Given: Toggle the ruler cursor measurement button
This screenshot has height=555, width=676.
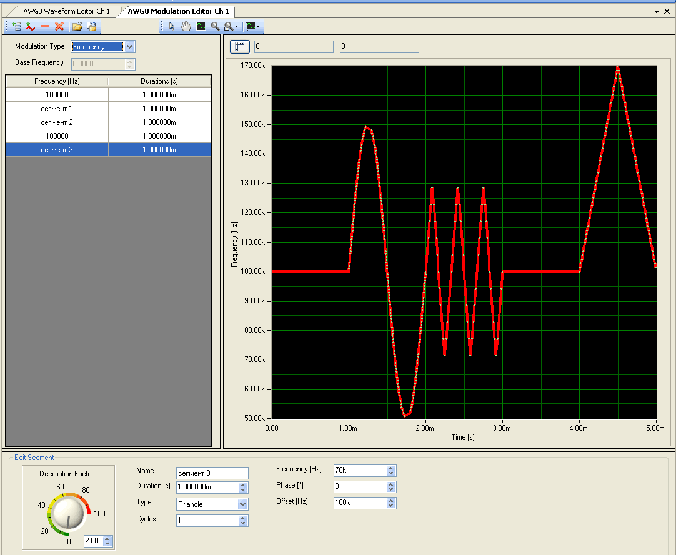Looking at the screenshot, I should pyautogui.click(x=240, y=47).
